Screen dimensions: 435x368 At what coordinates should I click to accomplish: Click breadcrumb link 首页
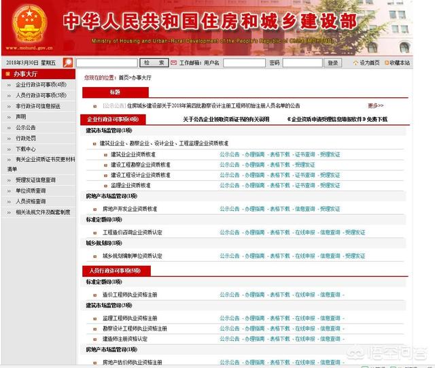point(124,78)
